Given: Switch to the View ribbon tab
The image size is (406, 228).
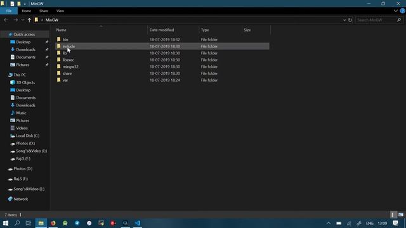Looking at the screenshot, I should pos(60,11).
